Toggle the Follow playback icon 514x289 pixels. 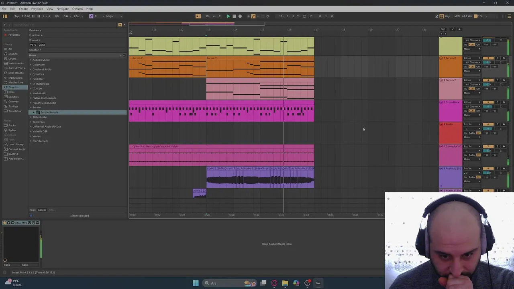pos(198,16)
